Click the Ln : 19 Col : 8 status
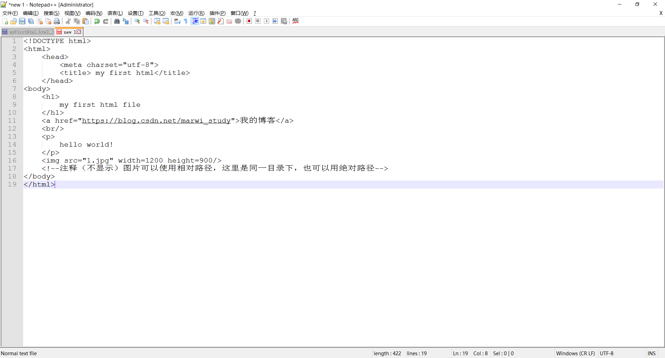 coord(470,353)
